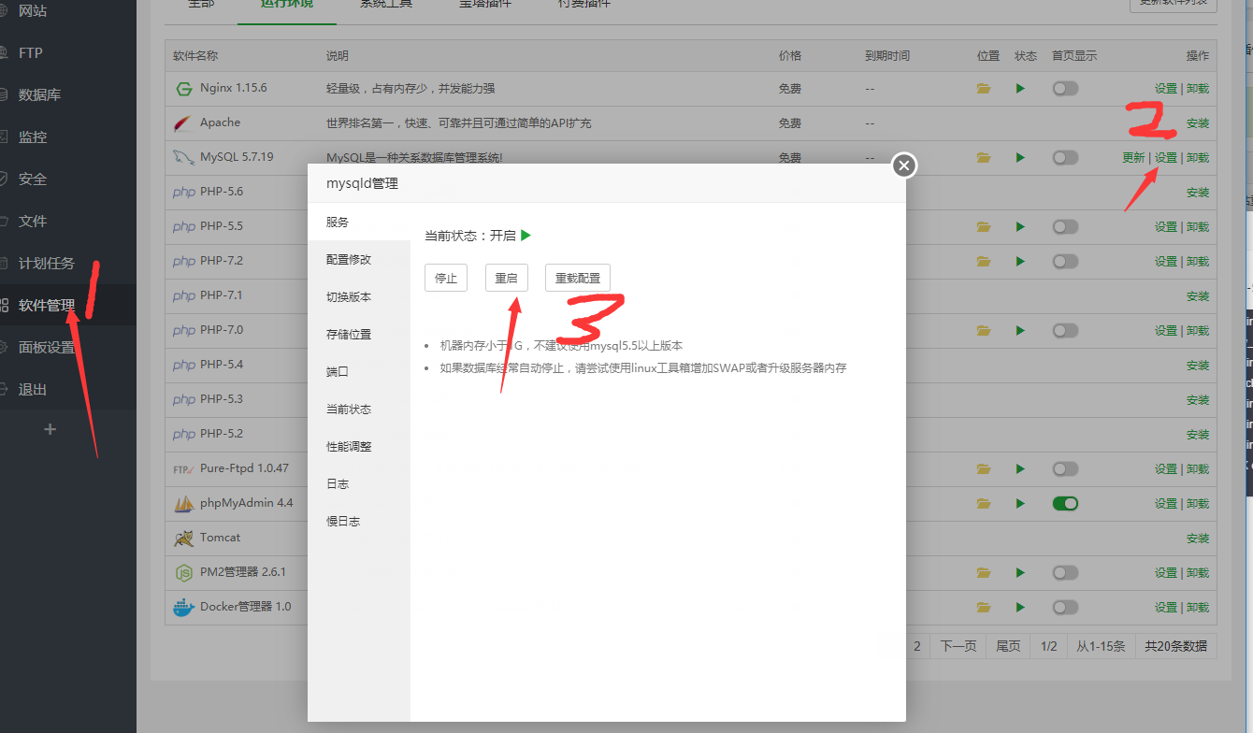Open the Nginx 1.15.6 folder location icon

tap(983, 89)
